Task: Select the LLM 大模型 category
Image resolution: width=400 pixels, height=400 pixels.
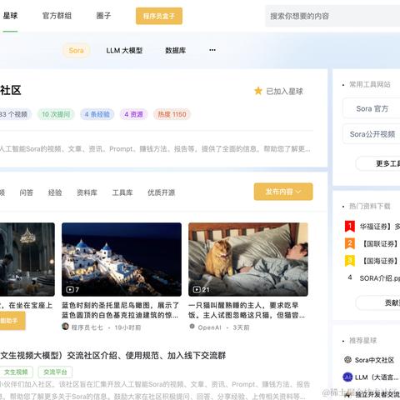Action: pyautogui.click(x=124, y=50)
